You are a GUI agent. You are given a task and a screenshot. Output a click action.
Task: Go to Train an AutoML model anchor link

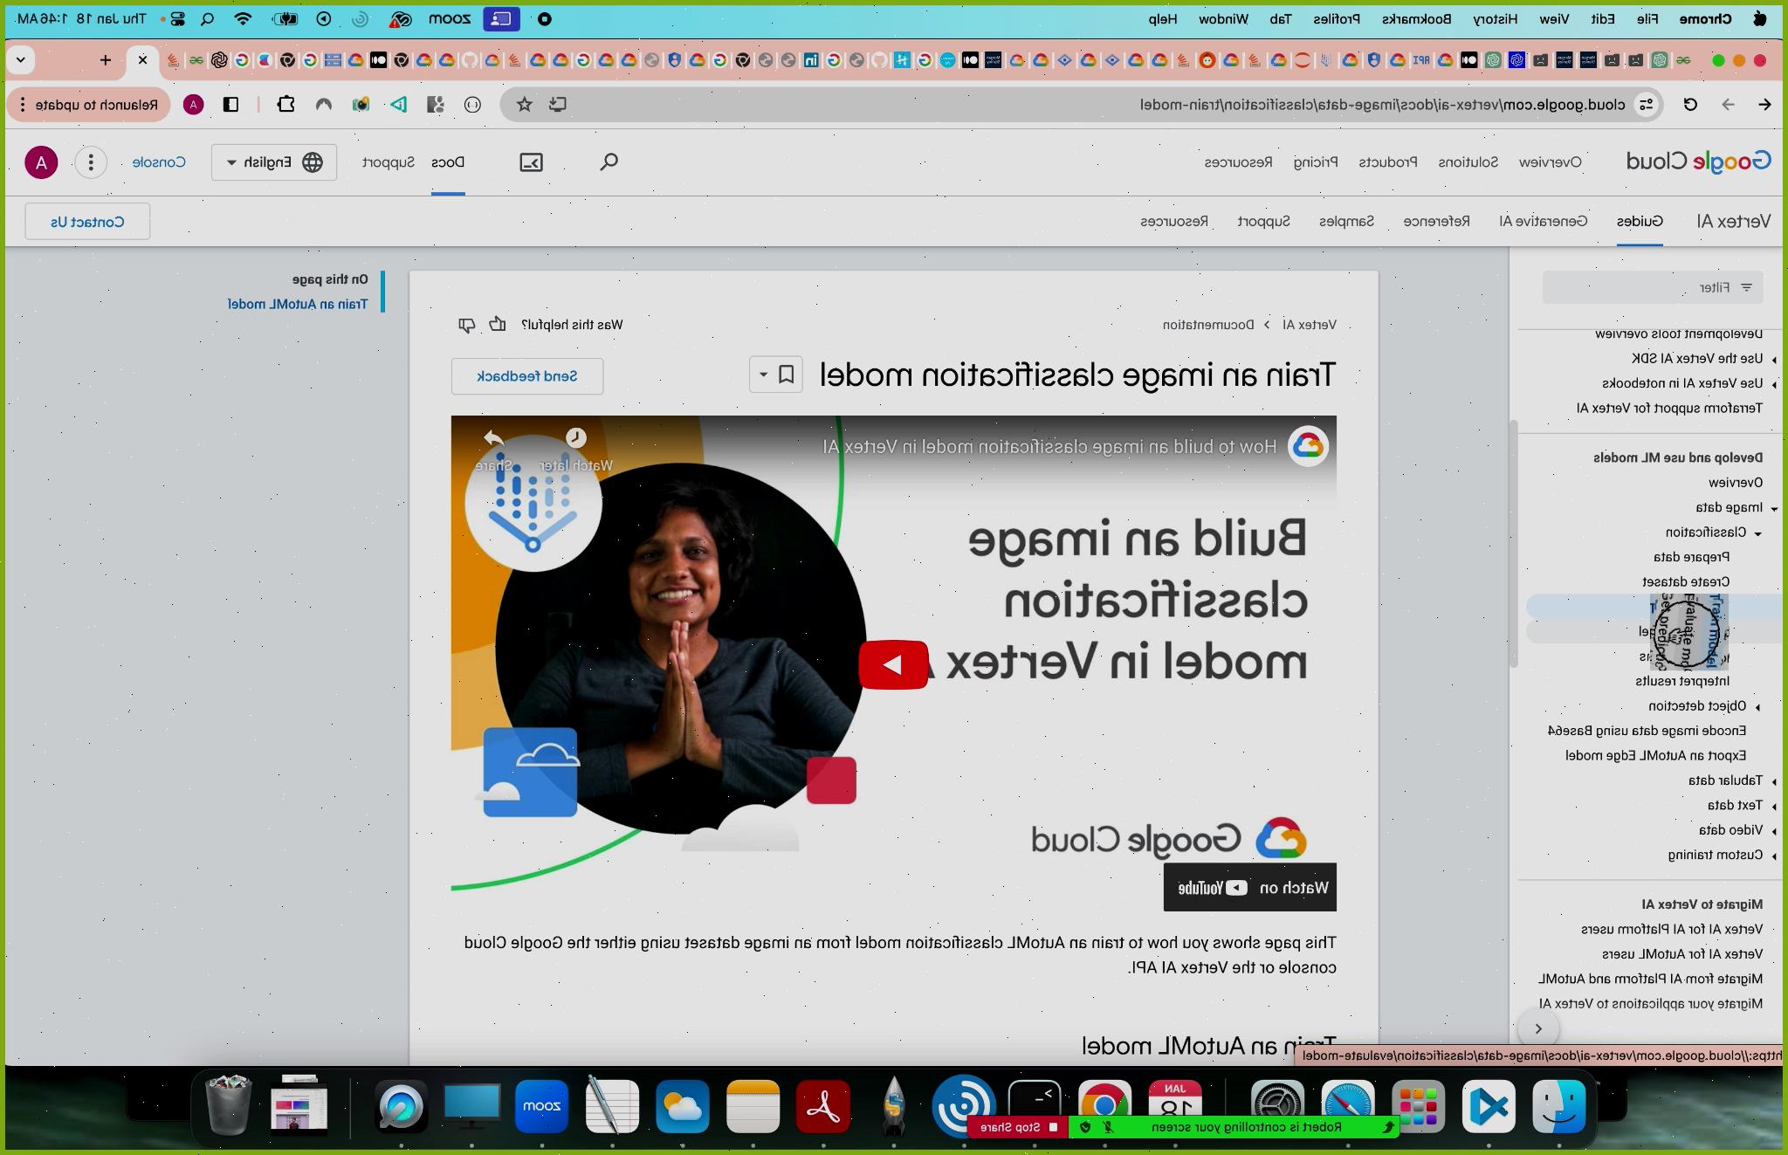tap(298, 304)
